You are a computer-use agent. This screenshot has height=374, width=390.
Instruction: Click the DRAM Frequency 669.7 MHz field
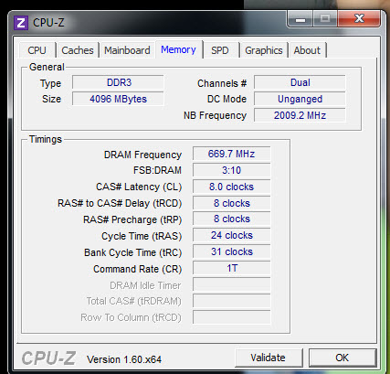pyautogui.click(x=231, y=154)
